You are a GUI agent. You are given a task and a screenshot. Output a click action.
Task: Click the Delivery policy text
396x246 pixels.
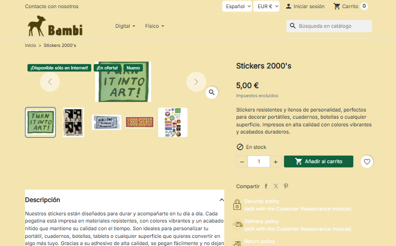point(261,222)
